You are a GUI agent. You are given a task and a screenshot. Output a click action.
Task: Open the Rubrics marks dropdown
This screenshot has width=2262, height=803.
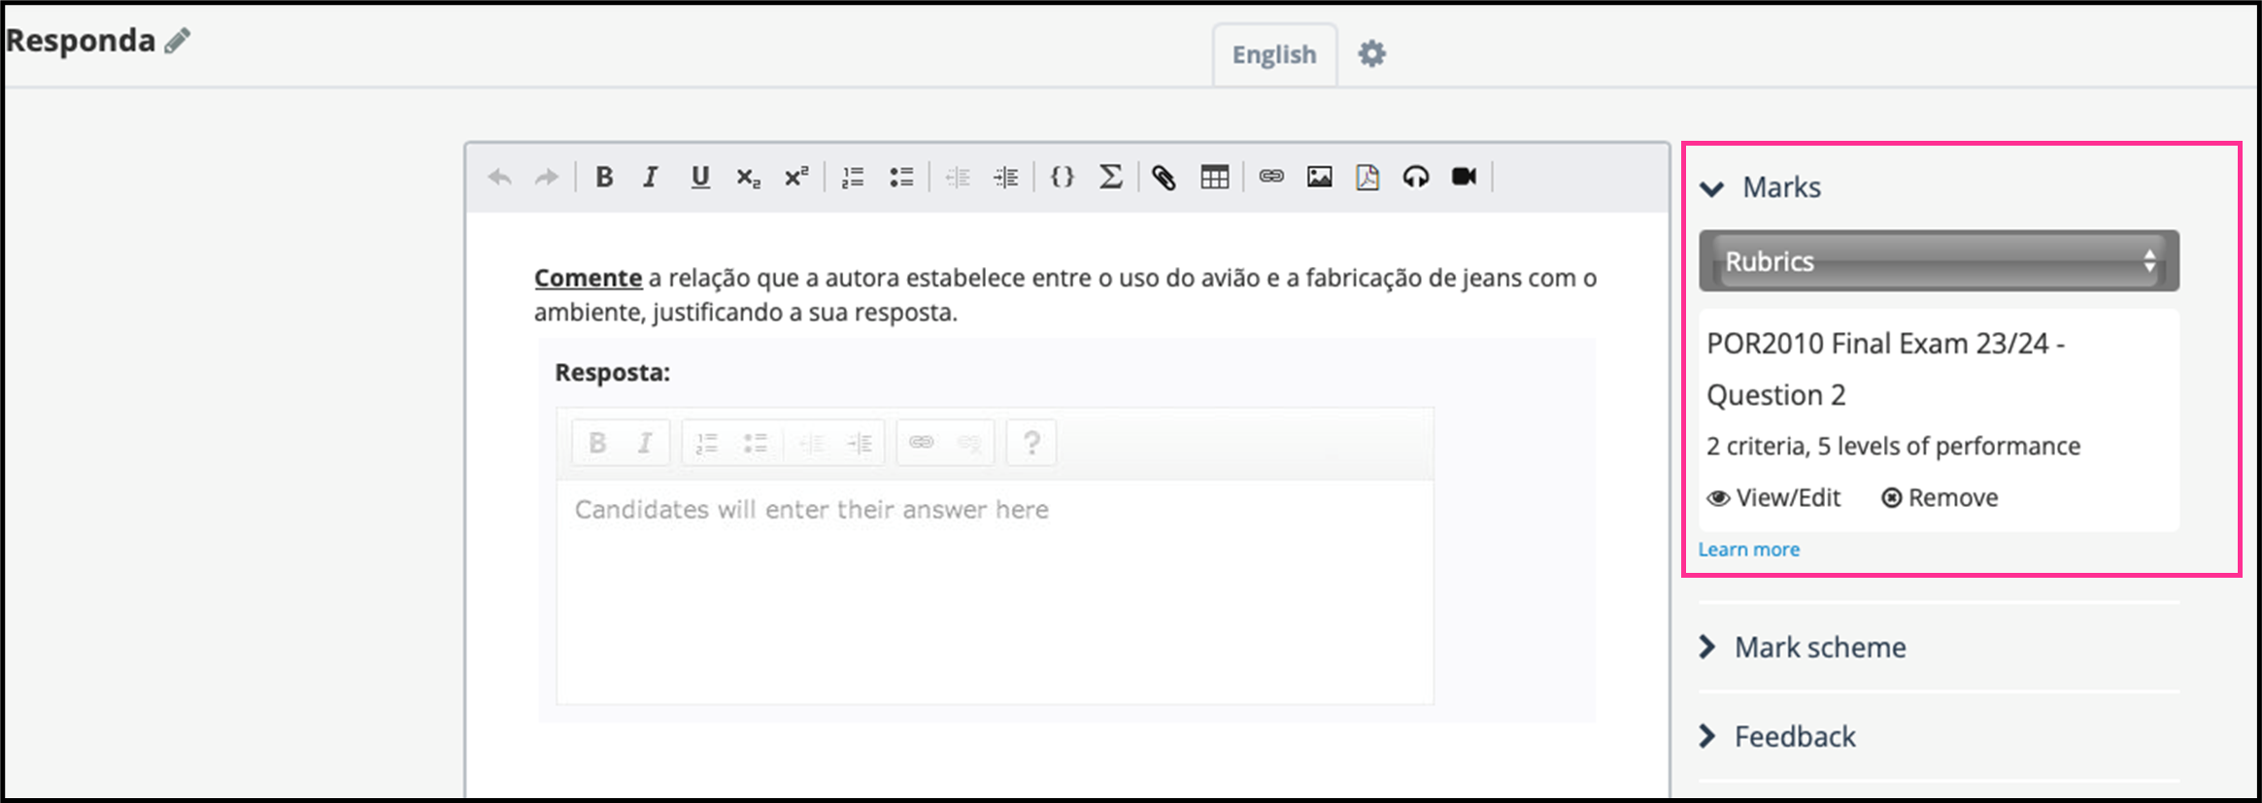[1938, 261]
